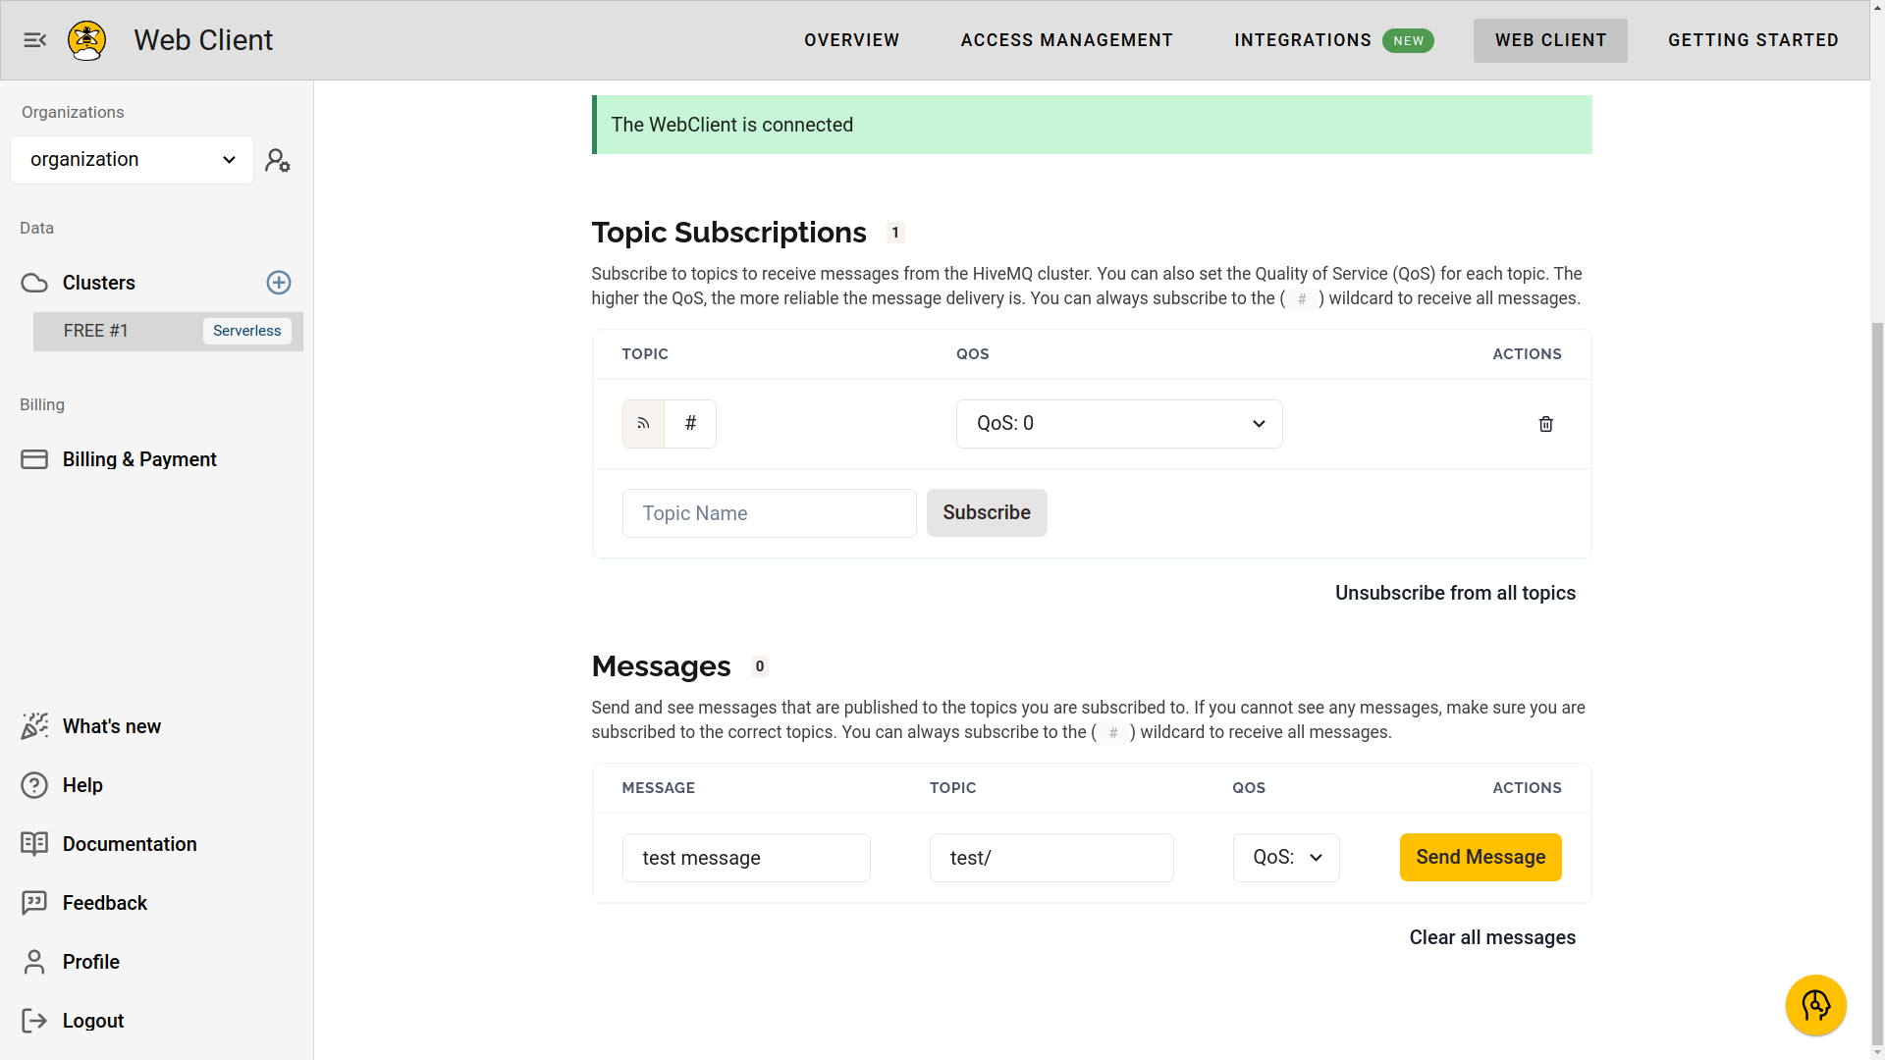Image resolution: width=1885 pixels, height=1060 pixels.
Task: Open the assistant chat bubble
Action: point(1815,1005)
